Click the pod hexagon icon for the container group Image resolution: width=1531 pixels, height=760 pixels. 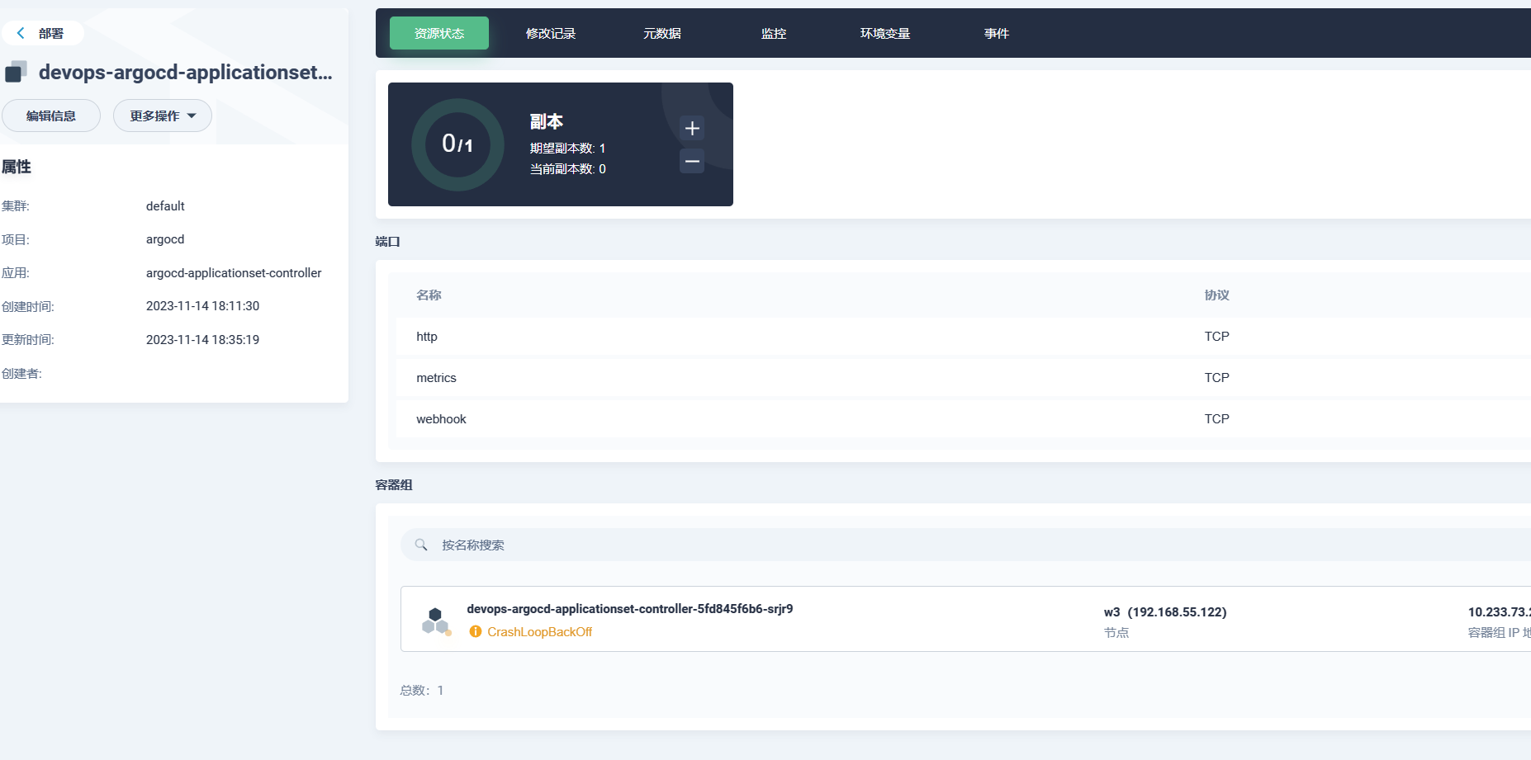point(435,619)
